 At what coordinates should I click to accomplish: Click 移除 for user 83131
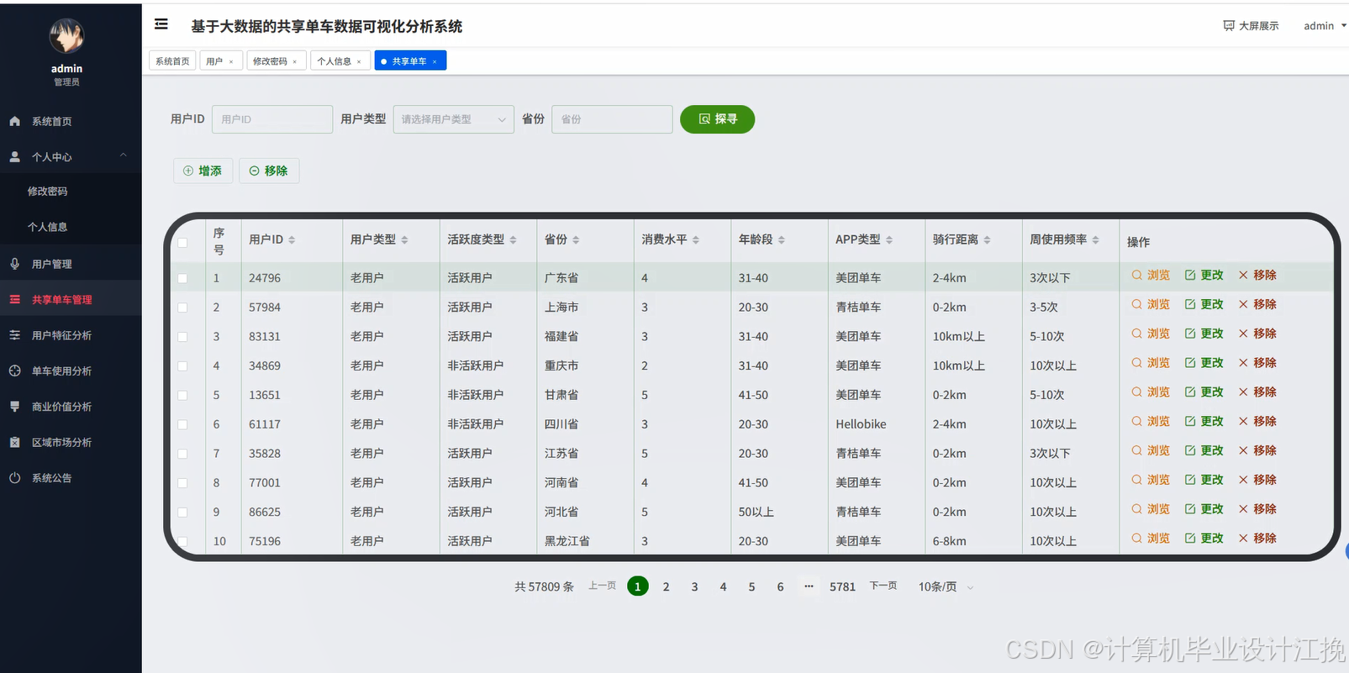point(1257,334)
